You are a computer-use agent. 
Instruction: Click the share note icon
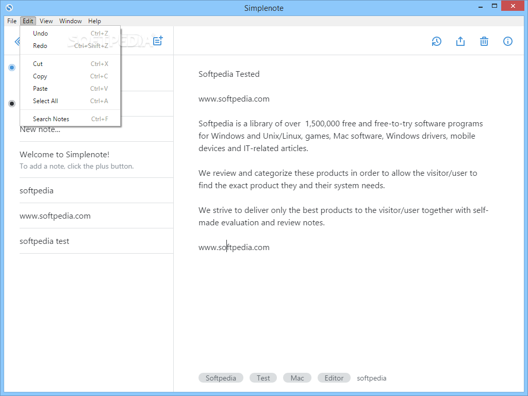coord(460,41)
